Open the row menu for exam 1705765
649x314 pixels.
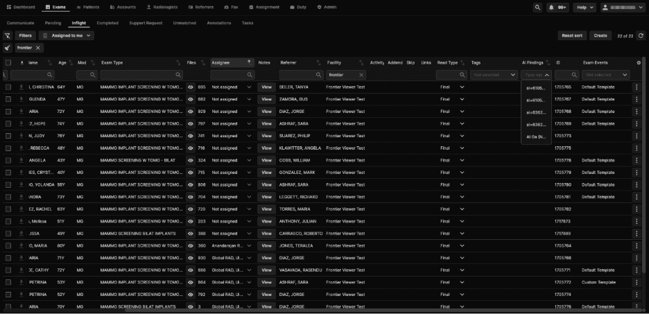[x=637, y=87]
